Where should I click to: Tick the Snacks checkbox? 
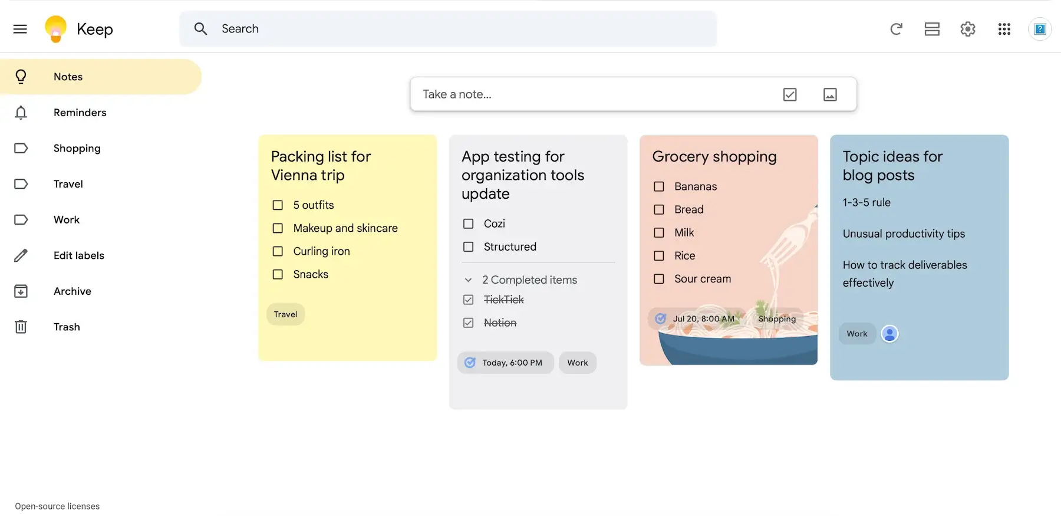point(278,274)
